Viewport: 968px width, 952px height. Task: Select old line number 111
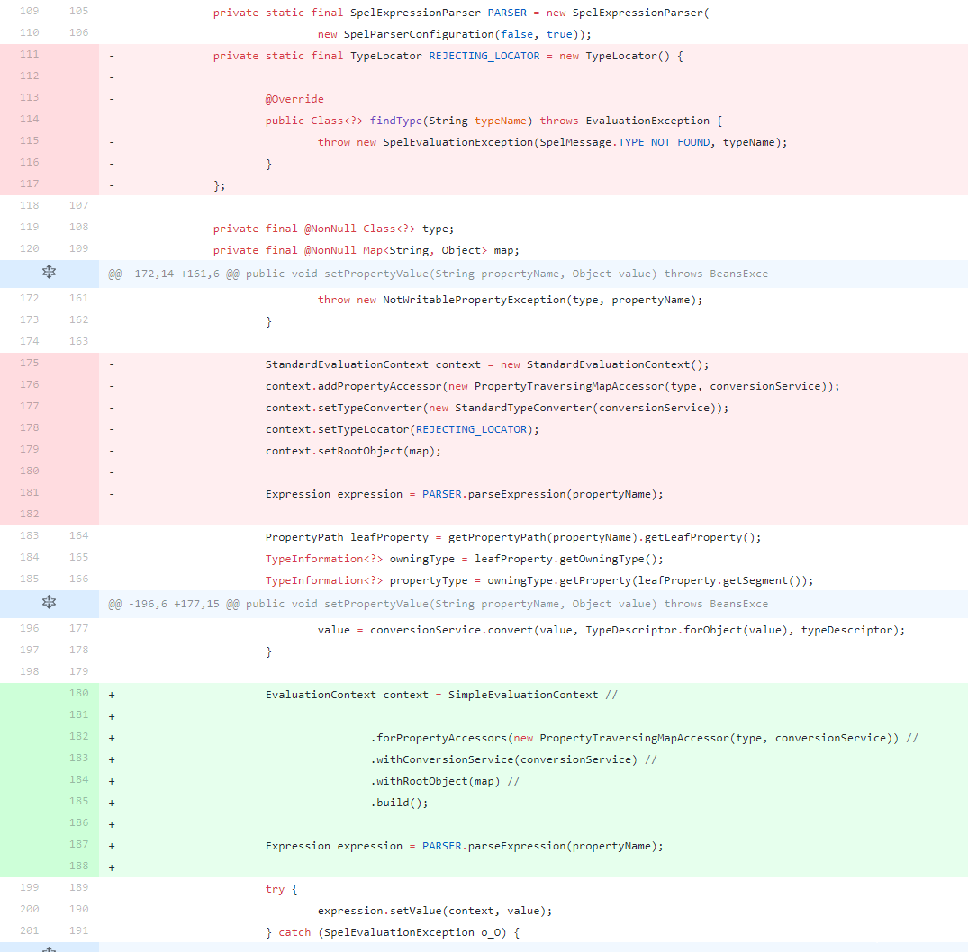[x=29, y=54]
